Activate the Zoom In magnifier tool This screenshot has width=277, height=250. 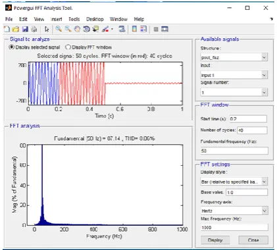[59, 29]
